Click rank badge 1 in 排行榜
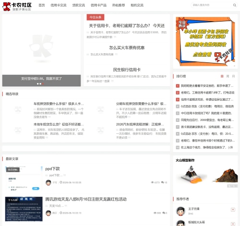Image resolution: width=240 pixels, height=226 pixels. click(178, 86)
